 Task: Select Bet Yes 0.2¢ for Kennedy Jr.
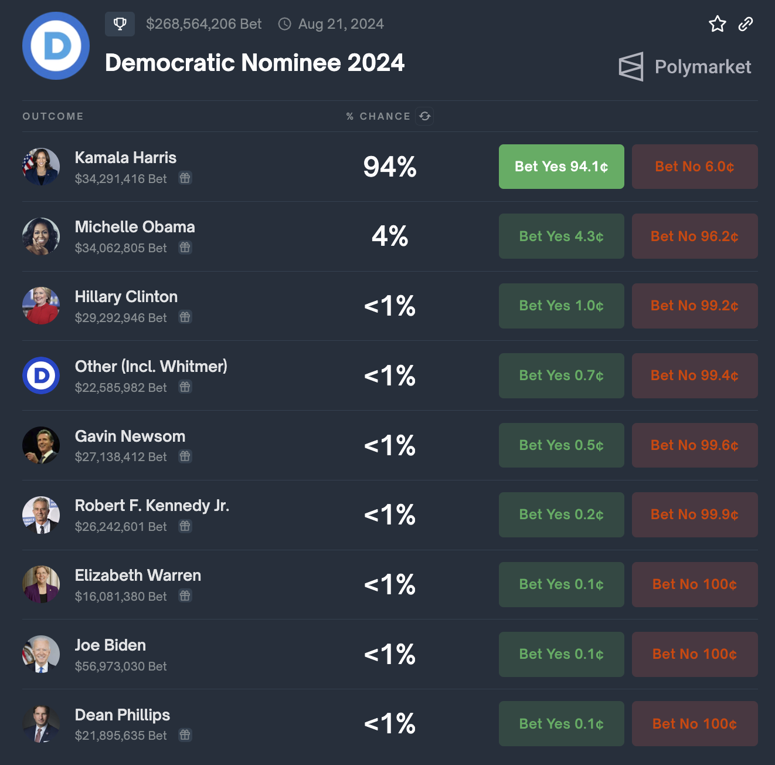(x=561, y=514)
